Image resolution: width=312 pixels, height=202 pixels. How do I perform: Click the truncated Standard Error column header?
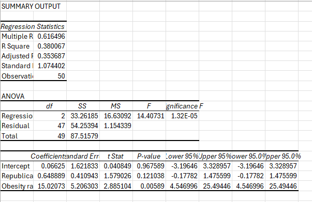[83, 157]
